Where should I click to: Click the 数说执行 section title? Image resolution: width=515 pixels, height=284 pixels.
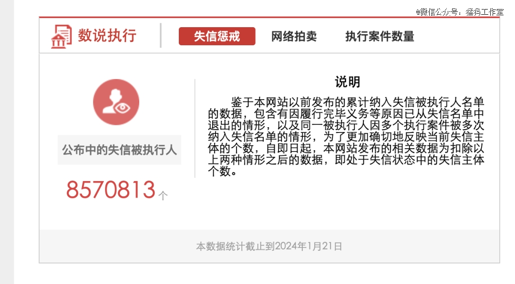pos(107,35)
